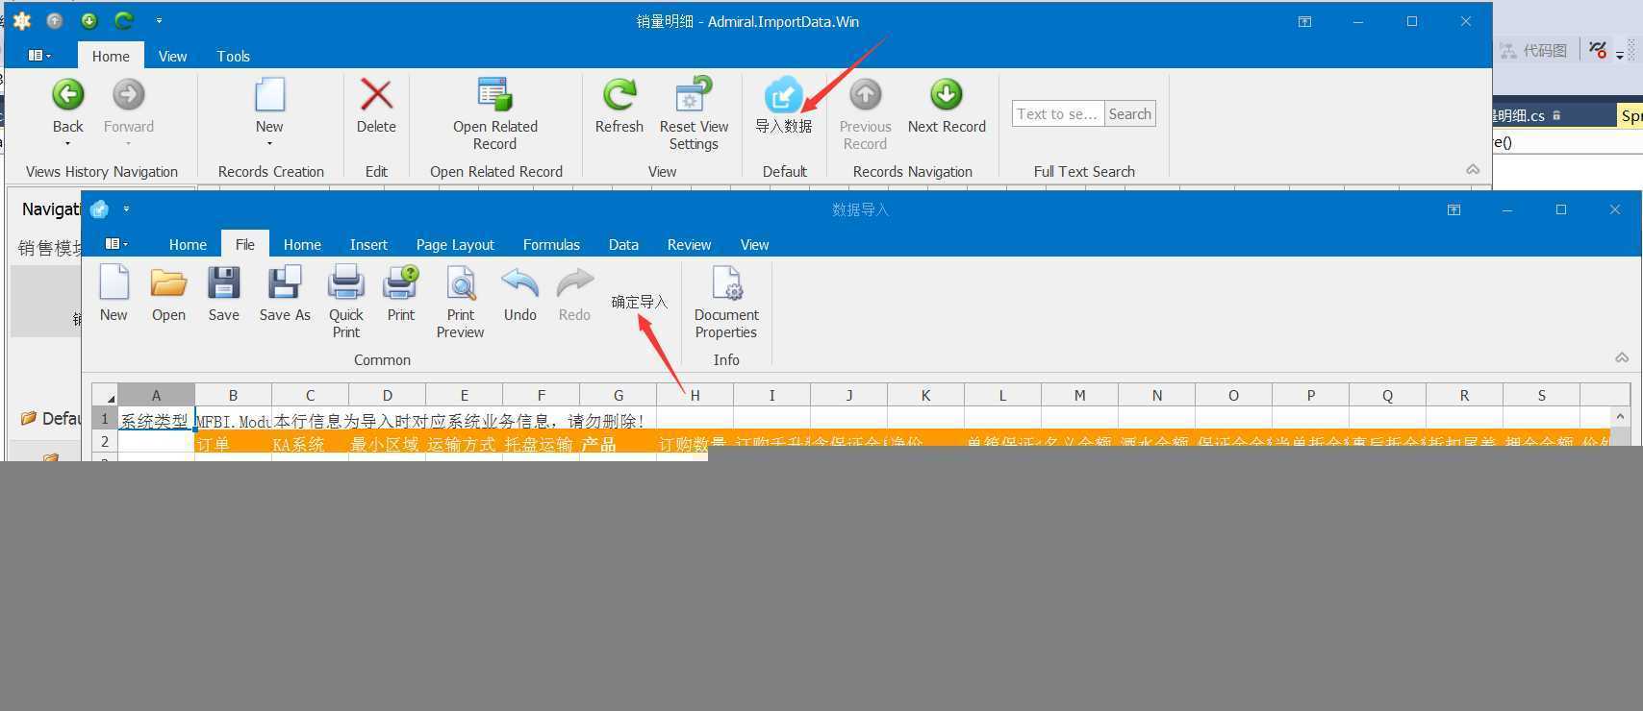Go to Previous Record

pos(865,95)
